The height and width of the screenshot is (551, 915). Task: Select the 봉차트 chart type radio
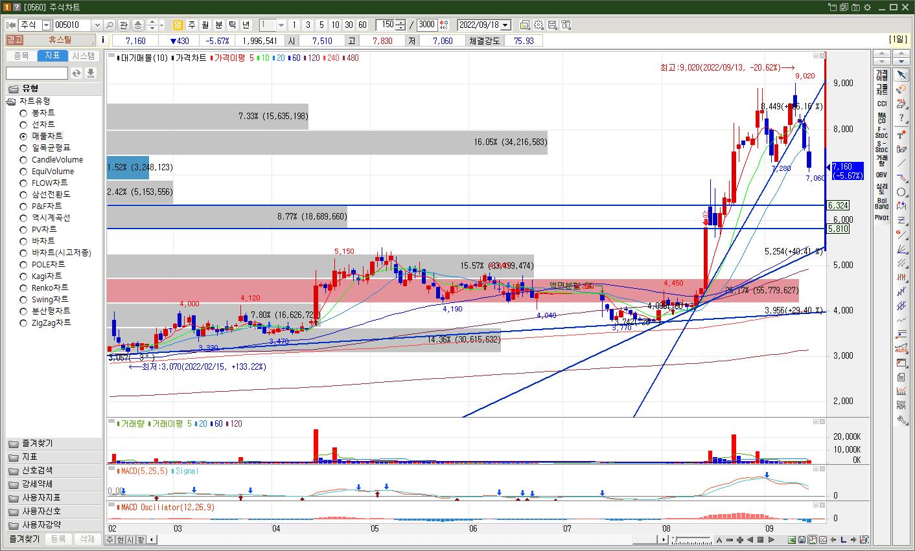[x=23, y=113]
